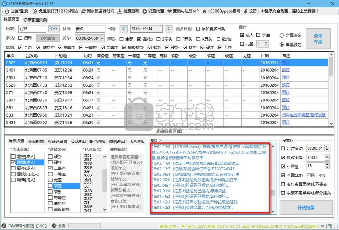Click the 目的 station input field
This screenshot has height=230, width=339.
pyautogui.click(x=90, y=29)
